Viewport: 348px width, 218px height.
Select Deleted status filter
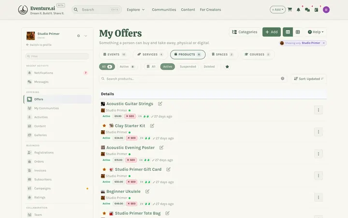(209, 66)
